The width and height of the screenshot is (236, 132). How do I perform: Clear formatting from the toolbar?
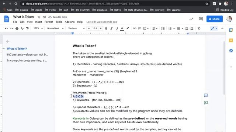[199, 29]
